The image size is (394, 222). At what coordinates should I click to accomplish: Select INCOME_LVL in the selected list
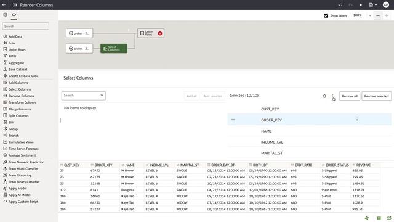click(309, 142)
